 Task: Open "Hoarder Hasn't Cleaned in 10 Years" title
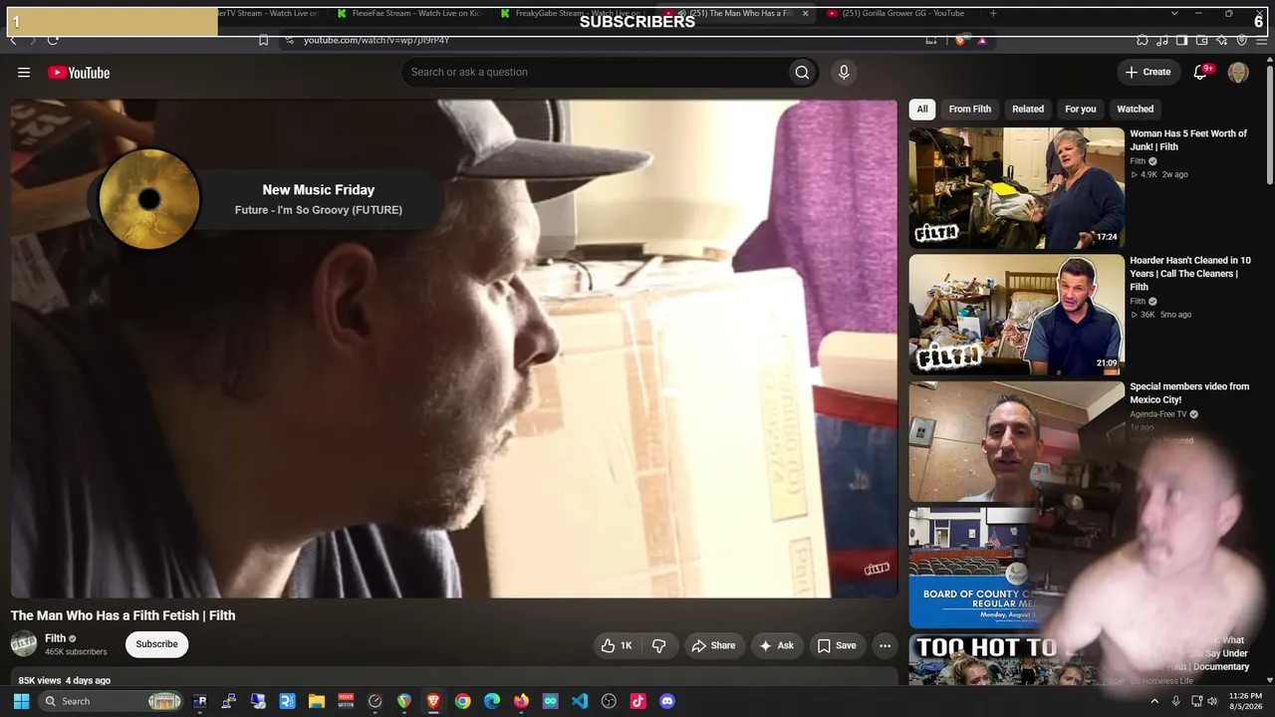tap(1190, 274)
